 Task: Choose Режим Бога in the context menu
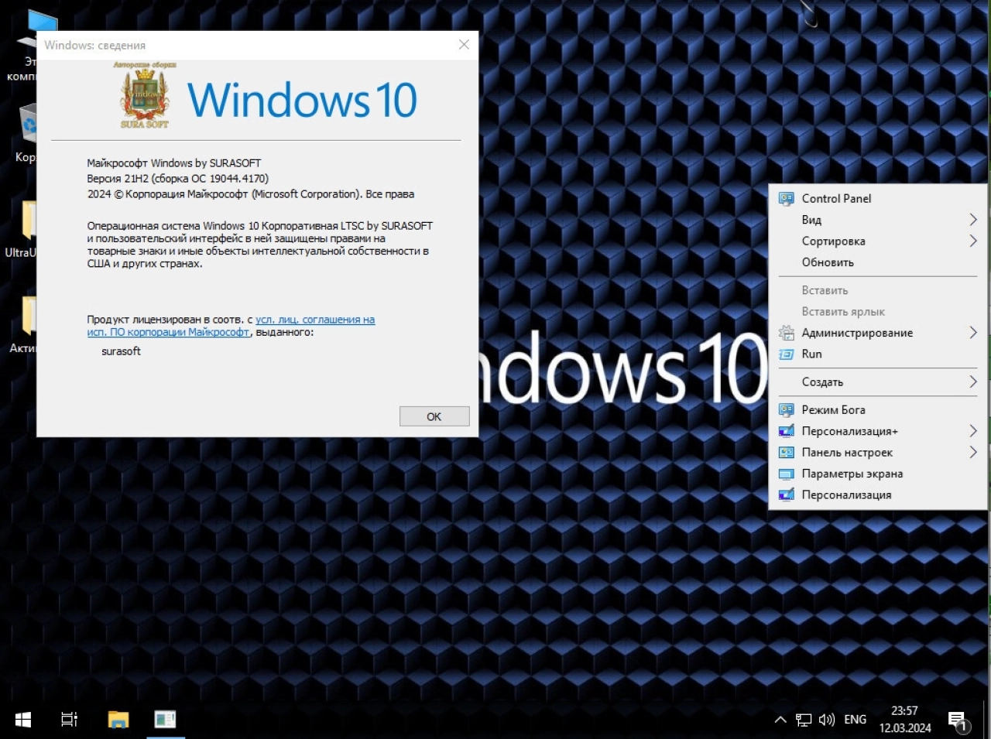[x=878, y=409]
